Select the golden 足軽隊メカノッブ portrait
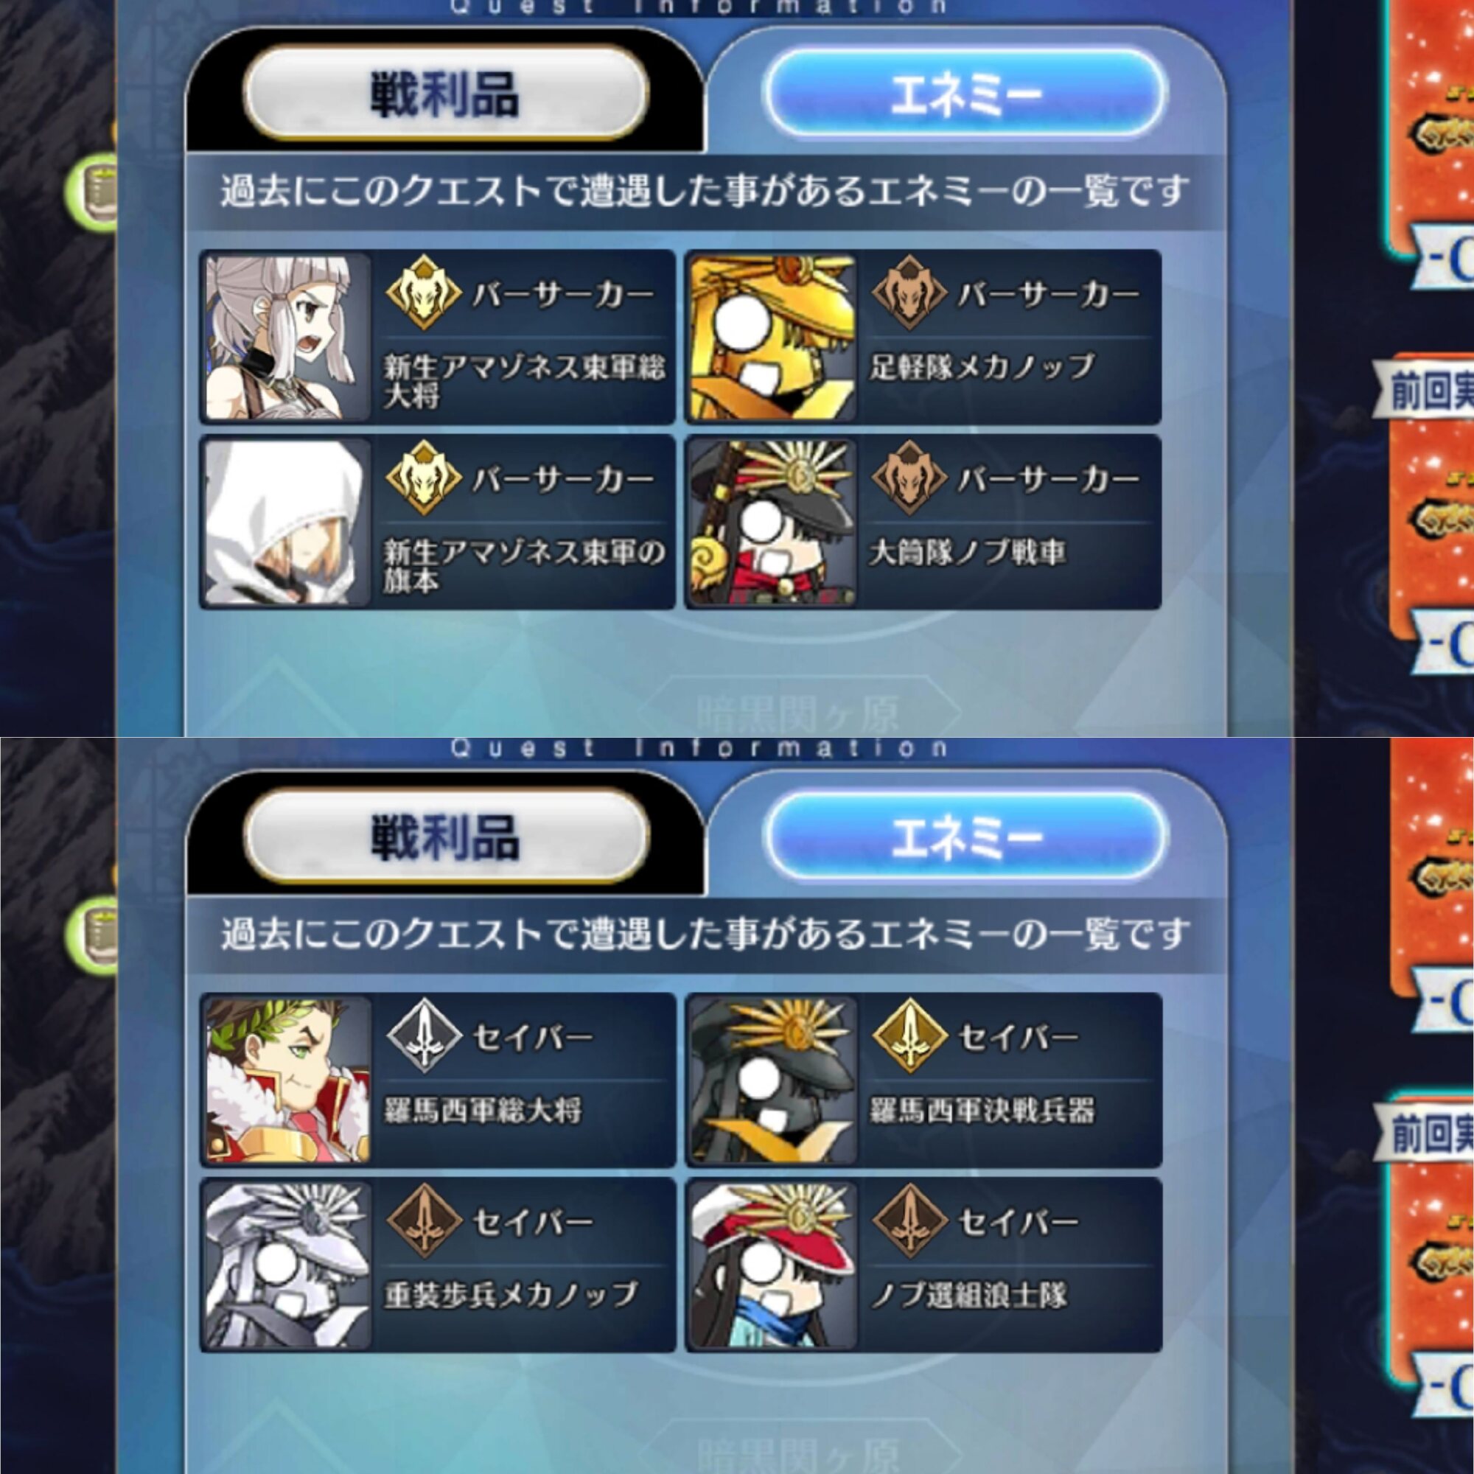 (x=773, y=338)
